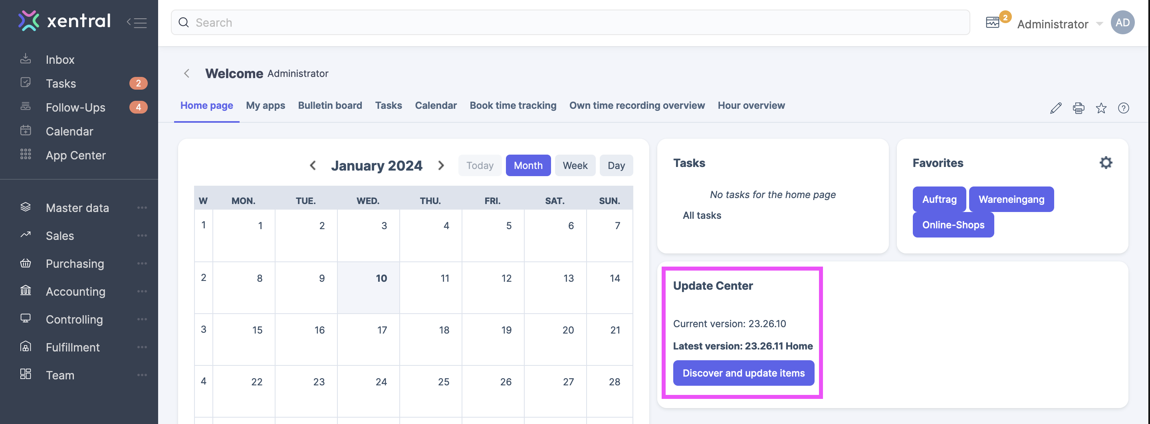Screen dimensions: 1150x424
Task: Click the All tasks link
Action: 701,215
